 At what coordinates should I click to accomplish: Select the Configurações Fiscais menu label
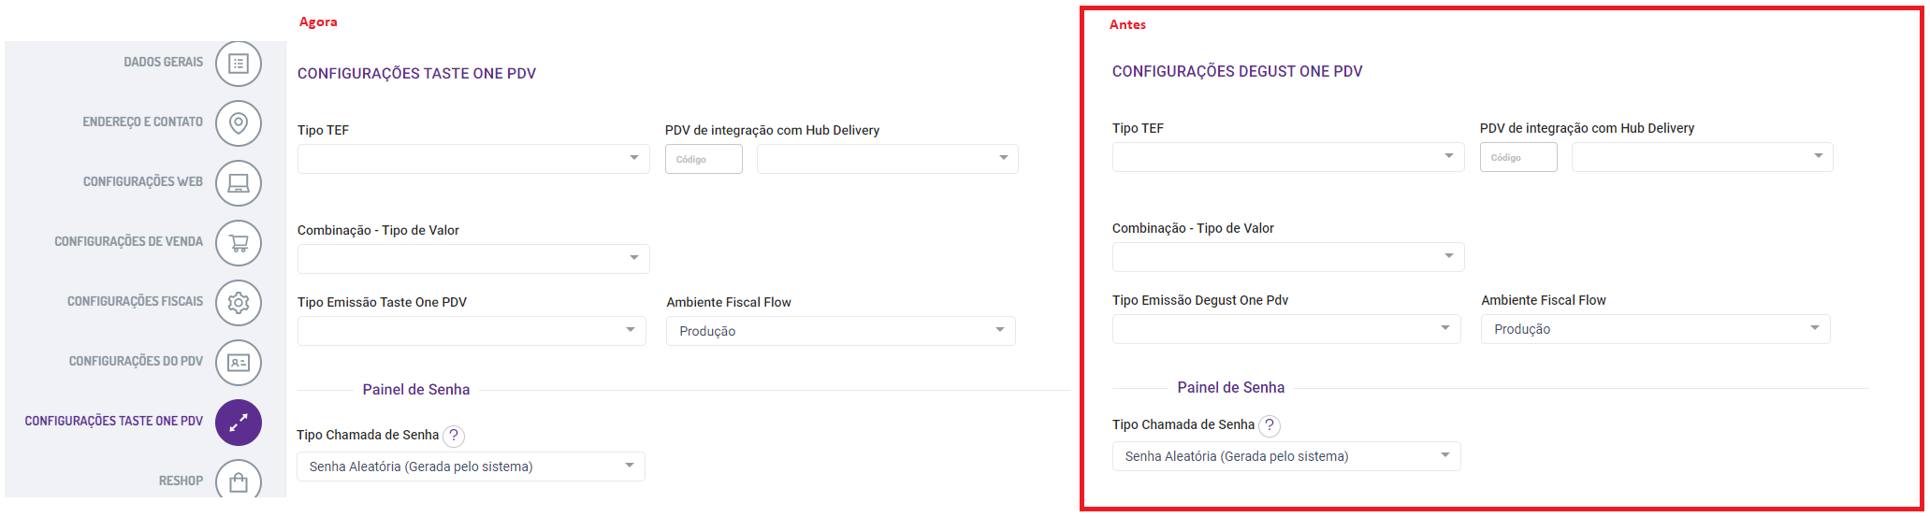(135, 302)
